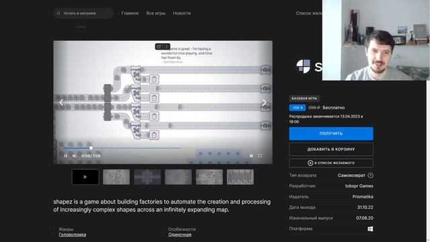Image resolution: width=430 pixels, height=242 pixels.
Task: Go to previous media with left arrow
Action: [61, 103]
